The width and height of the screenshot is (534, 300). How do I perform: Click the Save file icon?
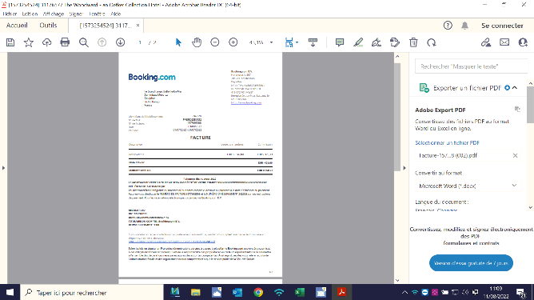[x=10, y=42]
